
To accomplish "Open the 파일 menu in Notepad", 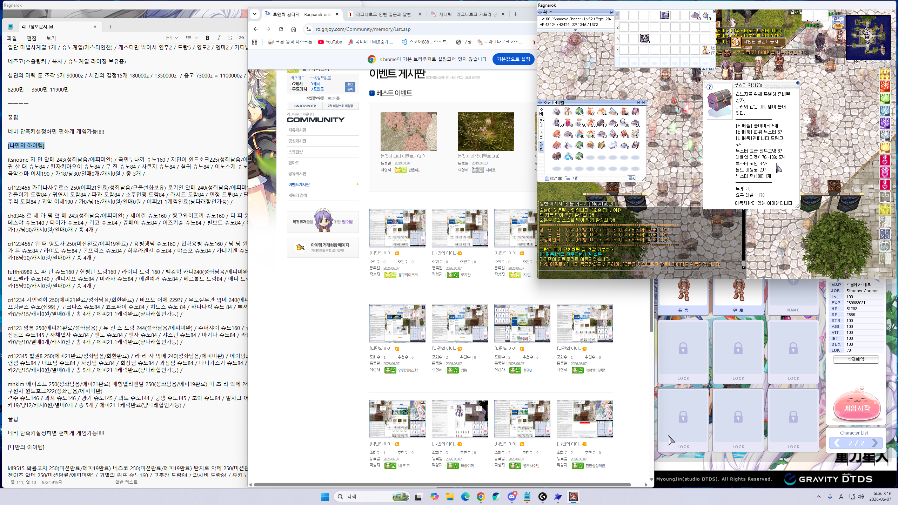I will tap(12, 38).
